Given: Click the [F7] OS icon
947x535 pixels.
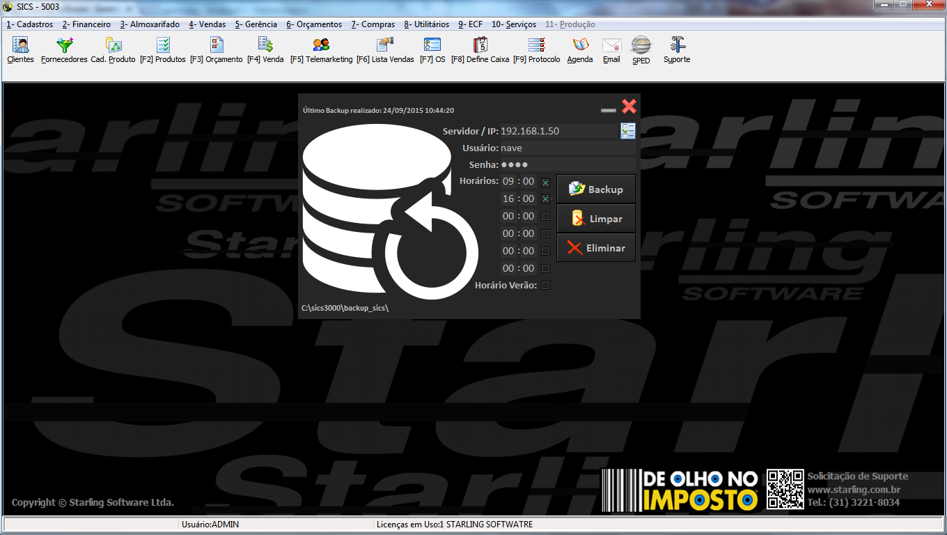Looking at the screenshot, I should pyautogui.click(x=432, y=50).
